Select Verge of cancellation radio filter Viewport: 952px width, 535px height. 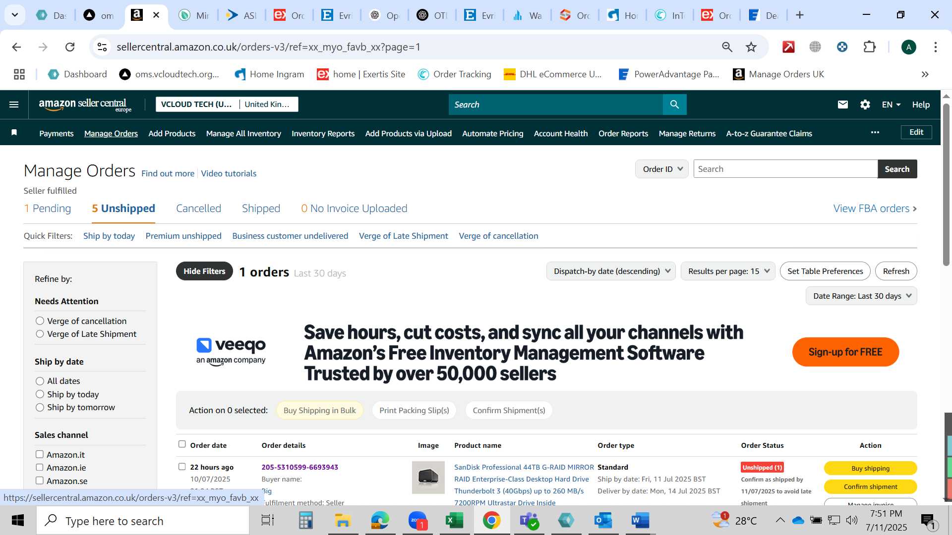40,321
